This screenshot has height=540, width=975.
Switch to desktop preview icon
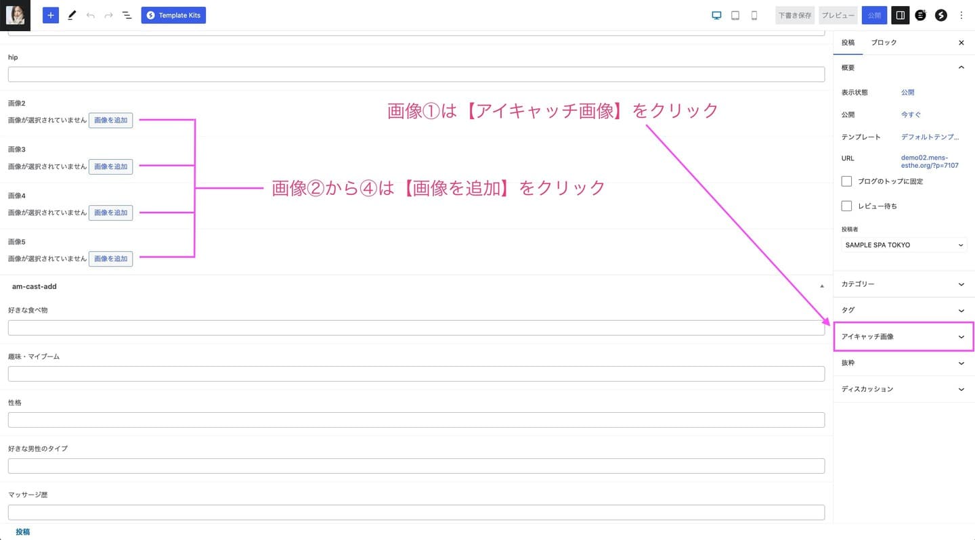click(716, 15)
